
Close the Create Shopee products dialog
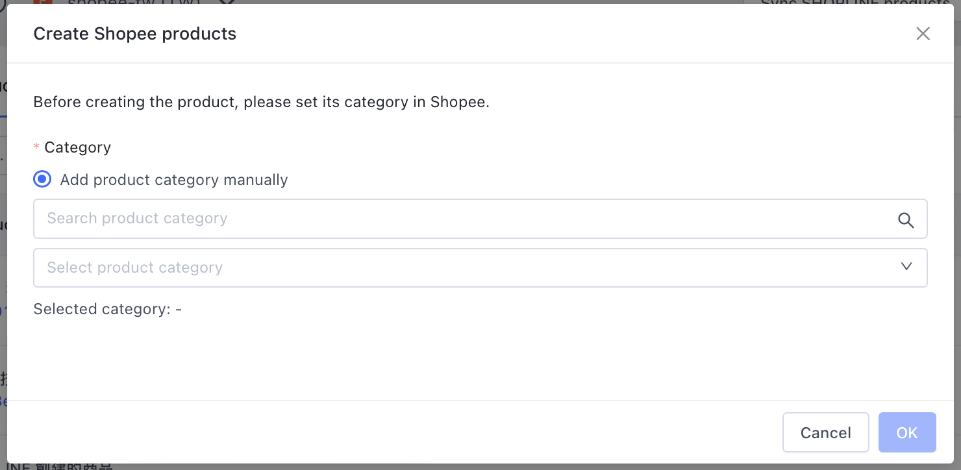(923, 34)
